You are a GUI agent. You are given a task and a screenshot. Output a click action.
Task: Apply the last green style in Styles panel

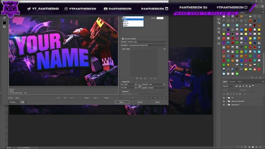tap(237, 74)
